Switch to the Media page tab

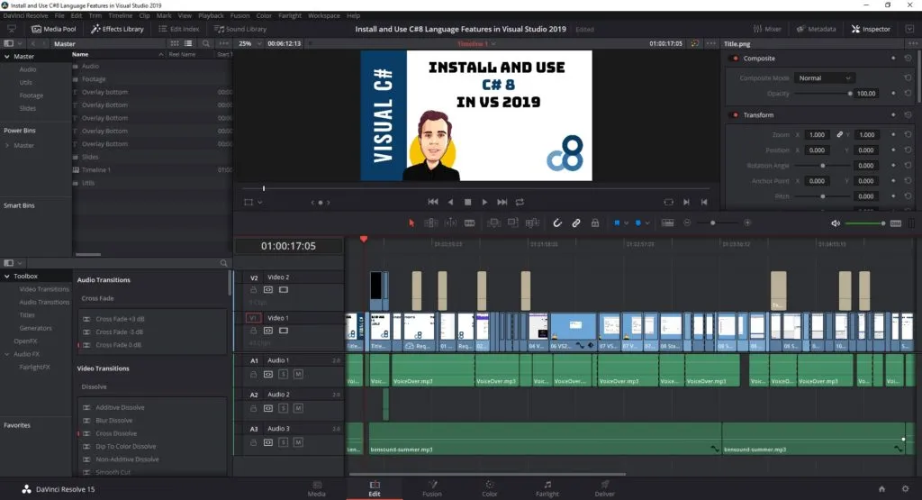(316, 488)
